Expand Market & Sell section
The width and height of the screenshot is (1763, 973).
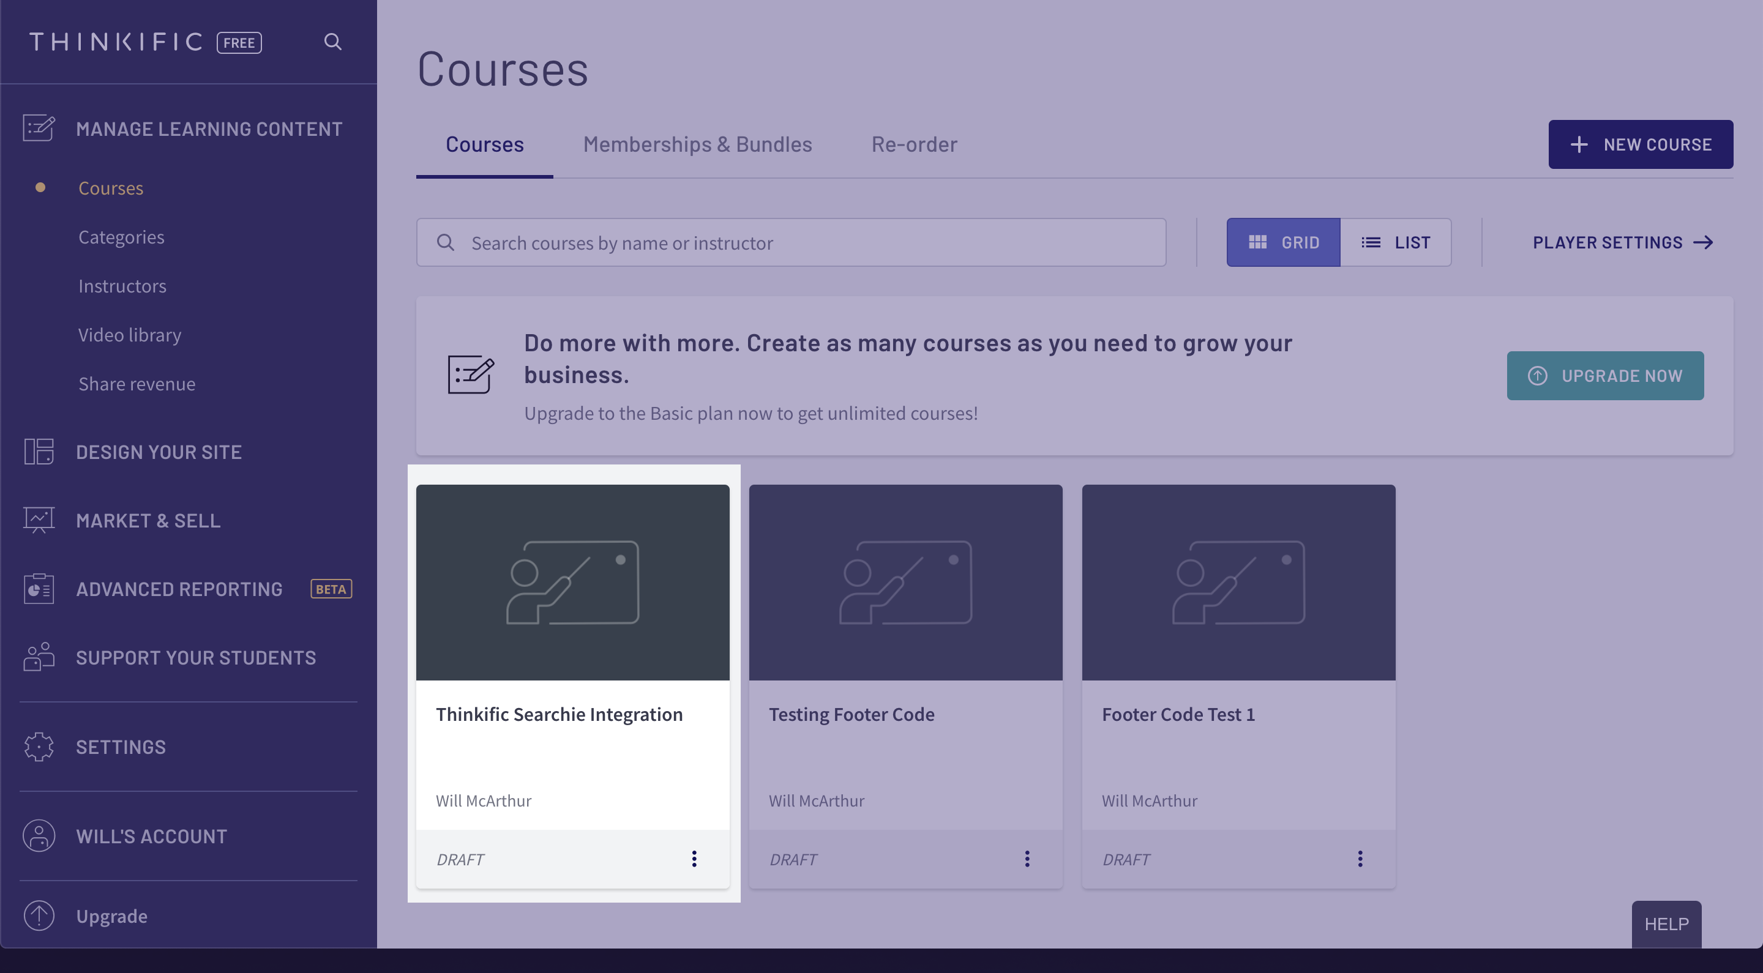click(x=148, y=520)
